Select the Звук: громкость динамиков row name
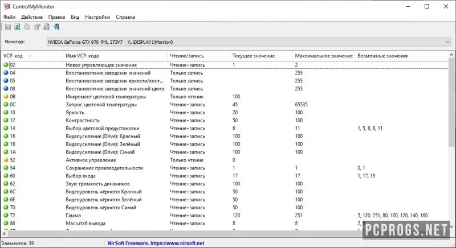The height and width of the screenshot is (248, 456). [97, 184]
